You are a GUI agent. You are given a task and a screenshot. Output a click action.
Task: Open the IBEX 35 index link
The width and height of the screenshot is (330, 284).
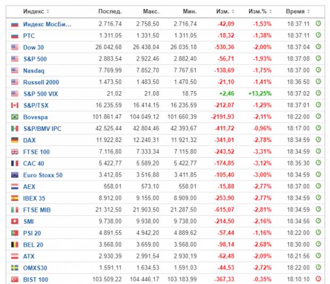[34, 198]
